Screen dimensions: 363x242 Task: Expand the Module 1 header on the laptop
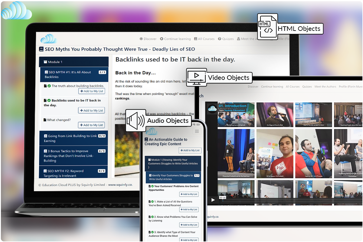point(74,62)
